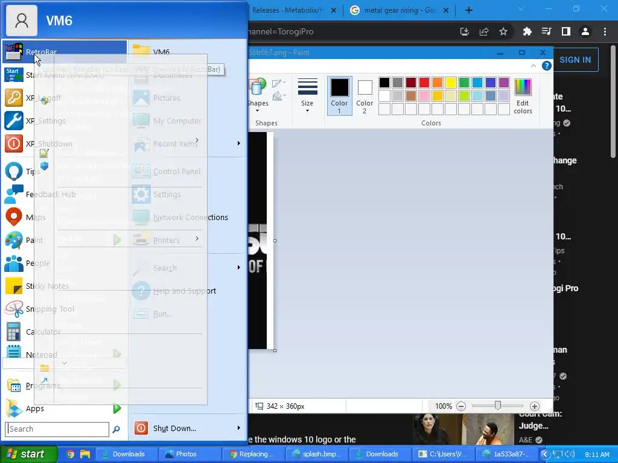Expand Shapes dropdown in Paint
The width and height of the screenshot is (618, 463).
coord(257,111)
